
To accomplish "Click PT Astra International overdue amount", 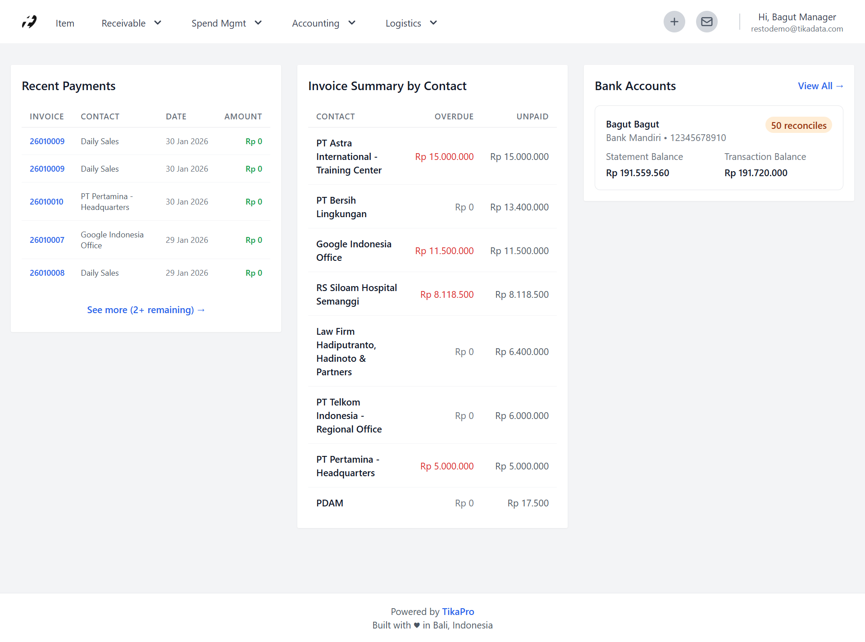I will (x=444, y=156).
